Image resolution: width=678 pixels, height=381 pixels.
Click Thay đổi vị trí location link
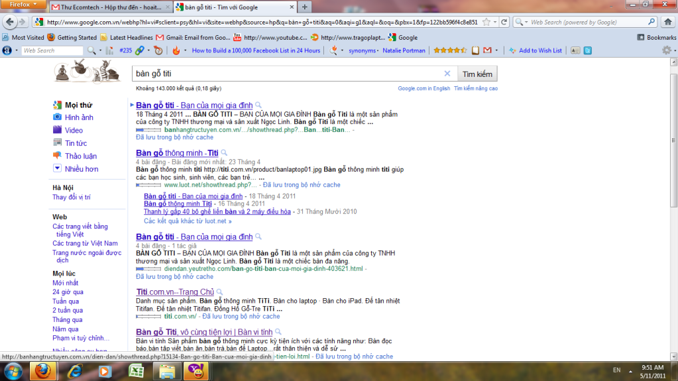72,197
